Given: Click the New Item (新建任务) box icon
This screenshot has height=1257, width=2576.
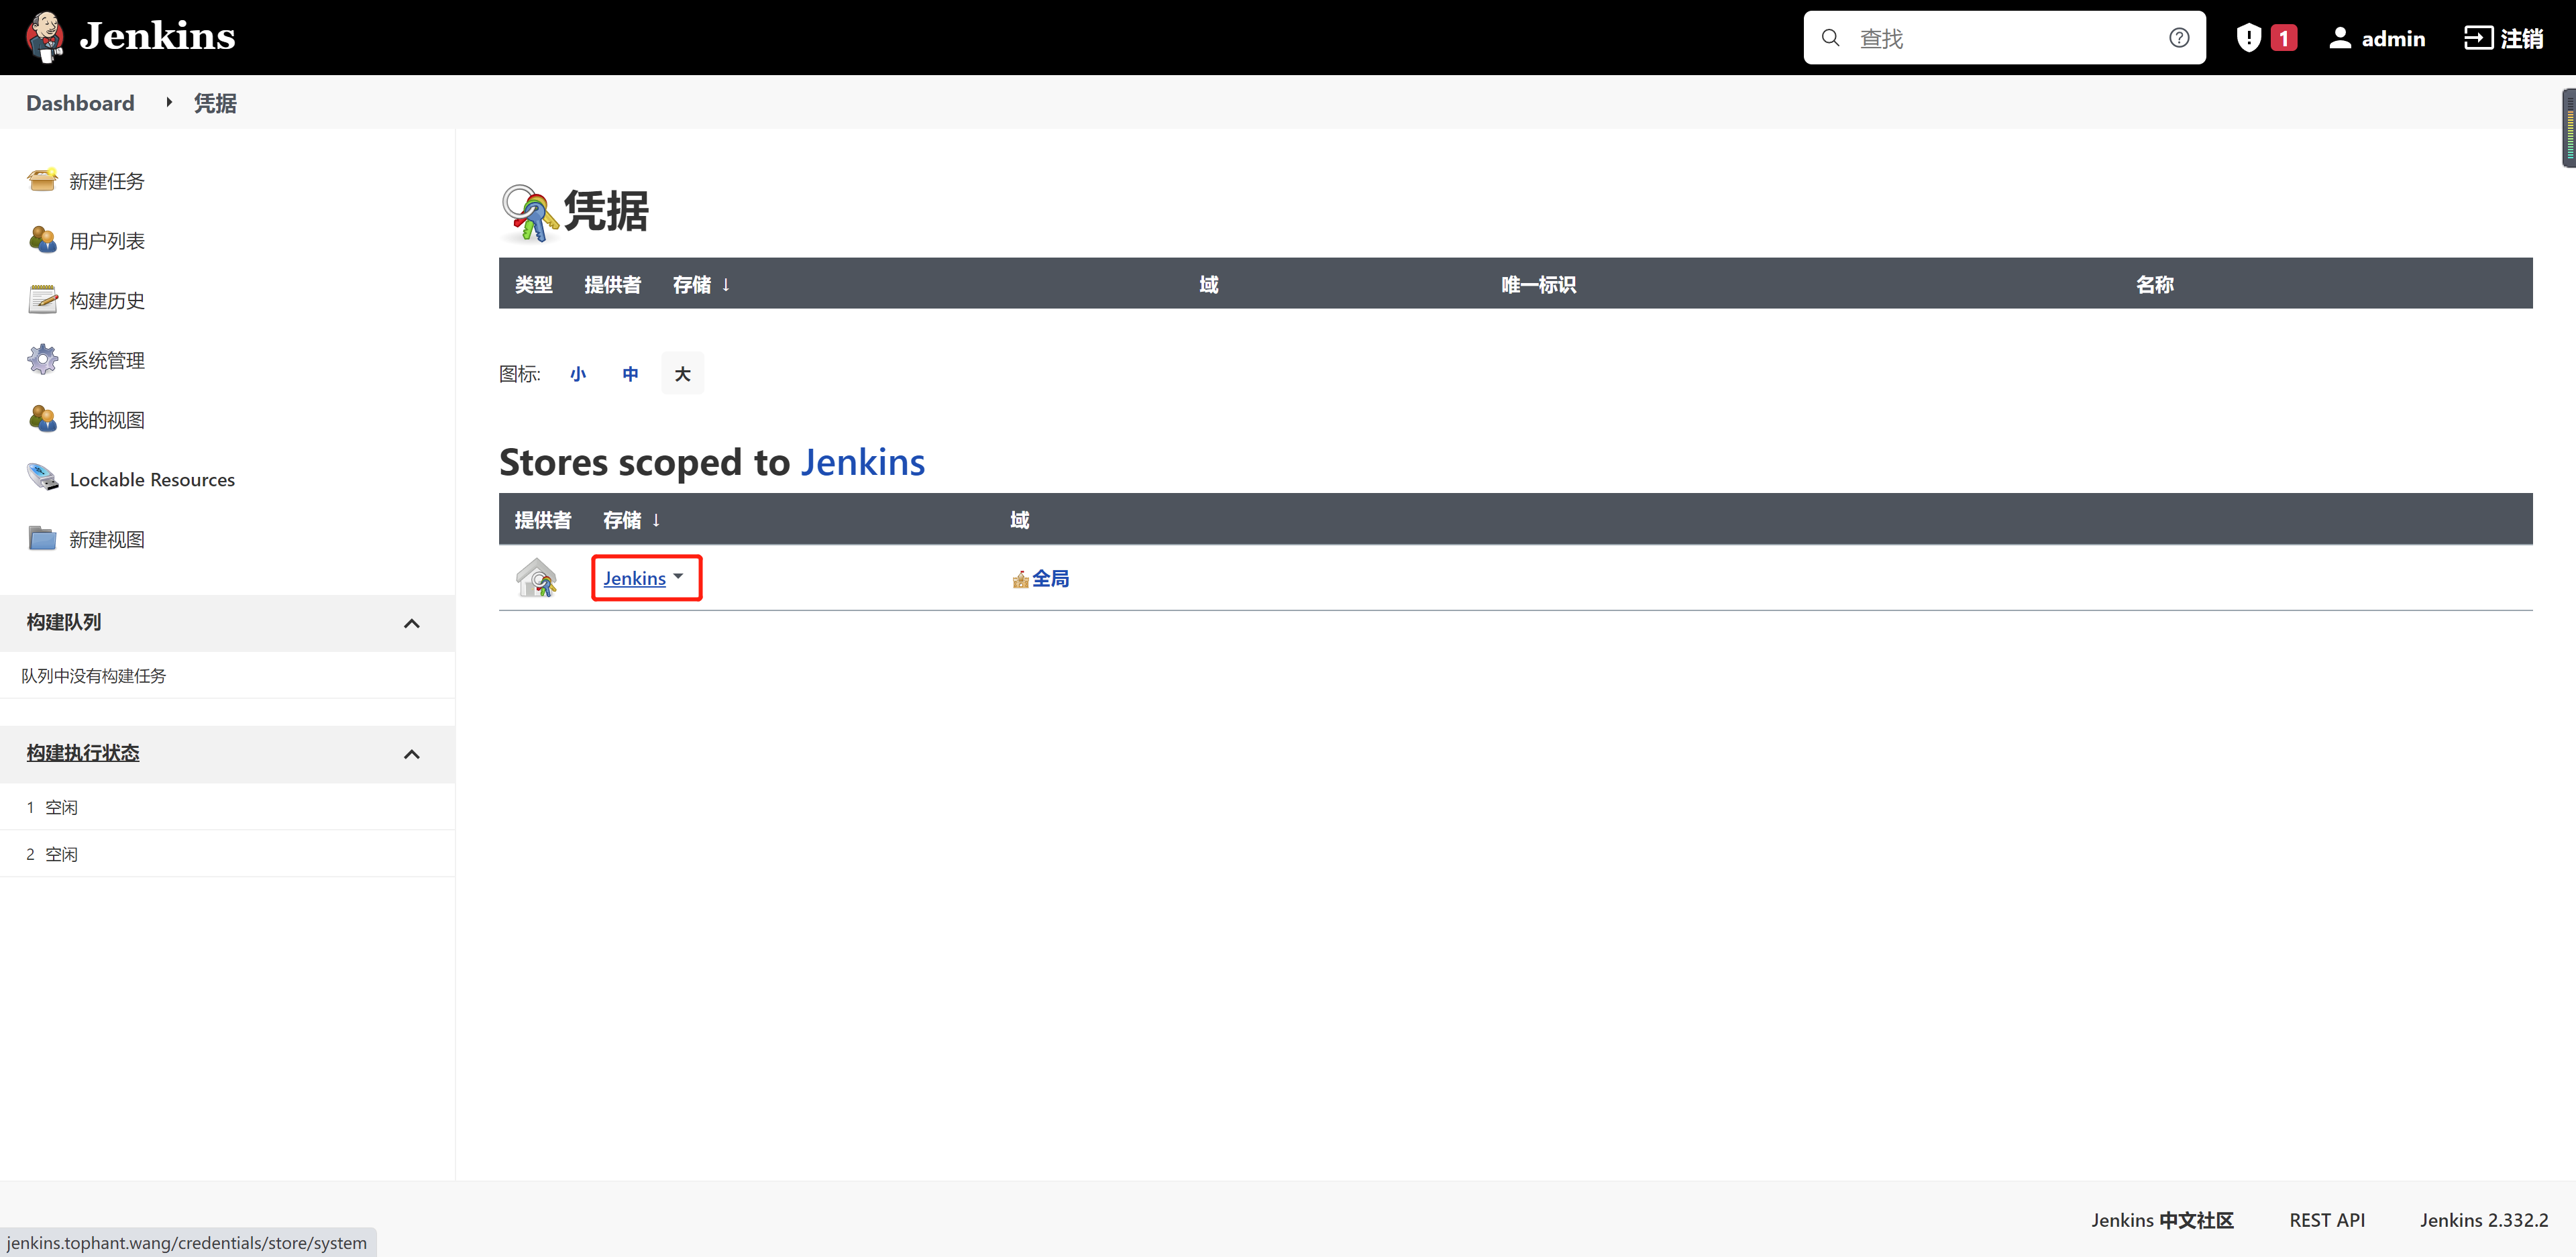Looking at the screenshot, I should coord(42,180).
